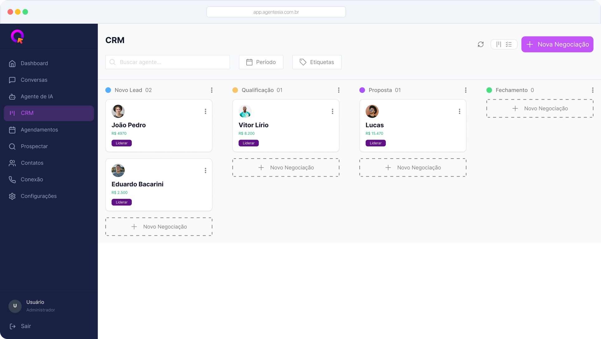The image size is (601, 339).
Task: Click the Conexão phone icon
Action: coord(12,179)
